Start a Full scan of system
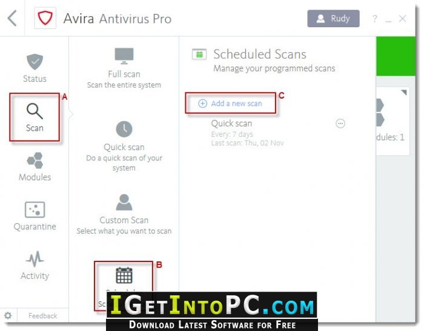This screenshot has height=331, width=424. (124, 68)
